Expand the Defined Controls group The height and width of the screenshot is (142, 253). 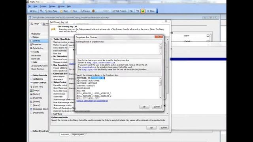coord(31,131)
